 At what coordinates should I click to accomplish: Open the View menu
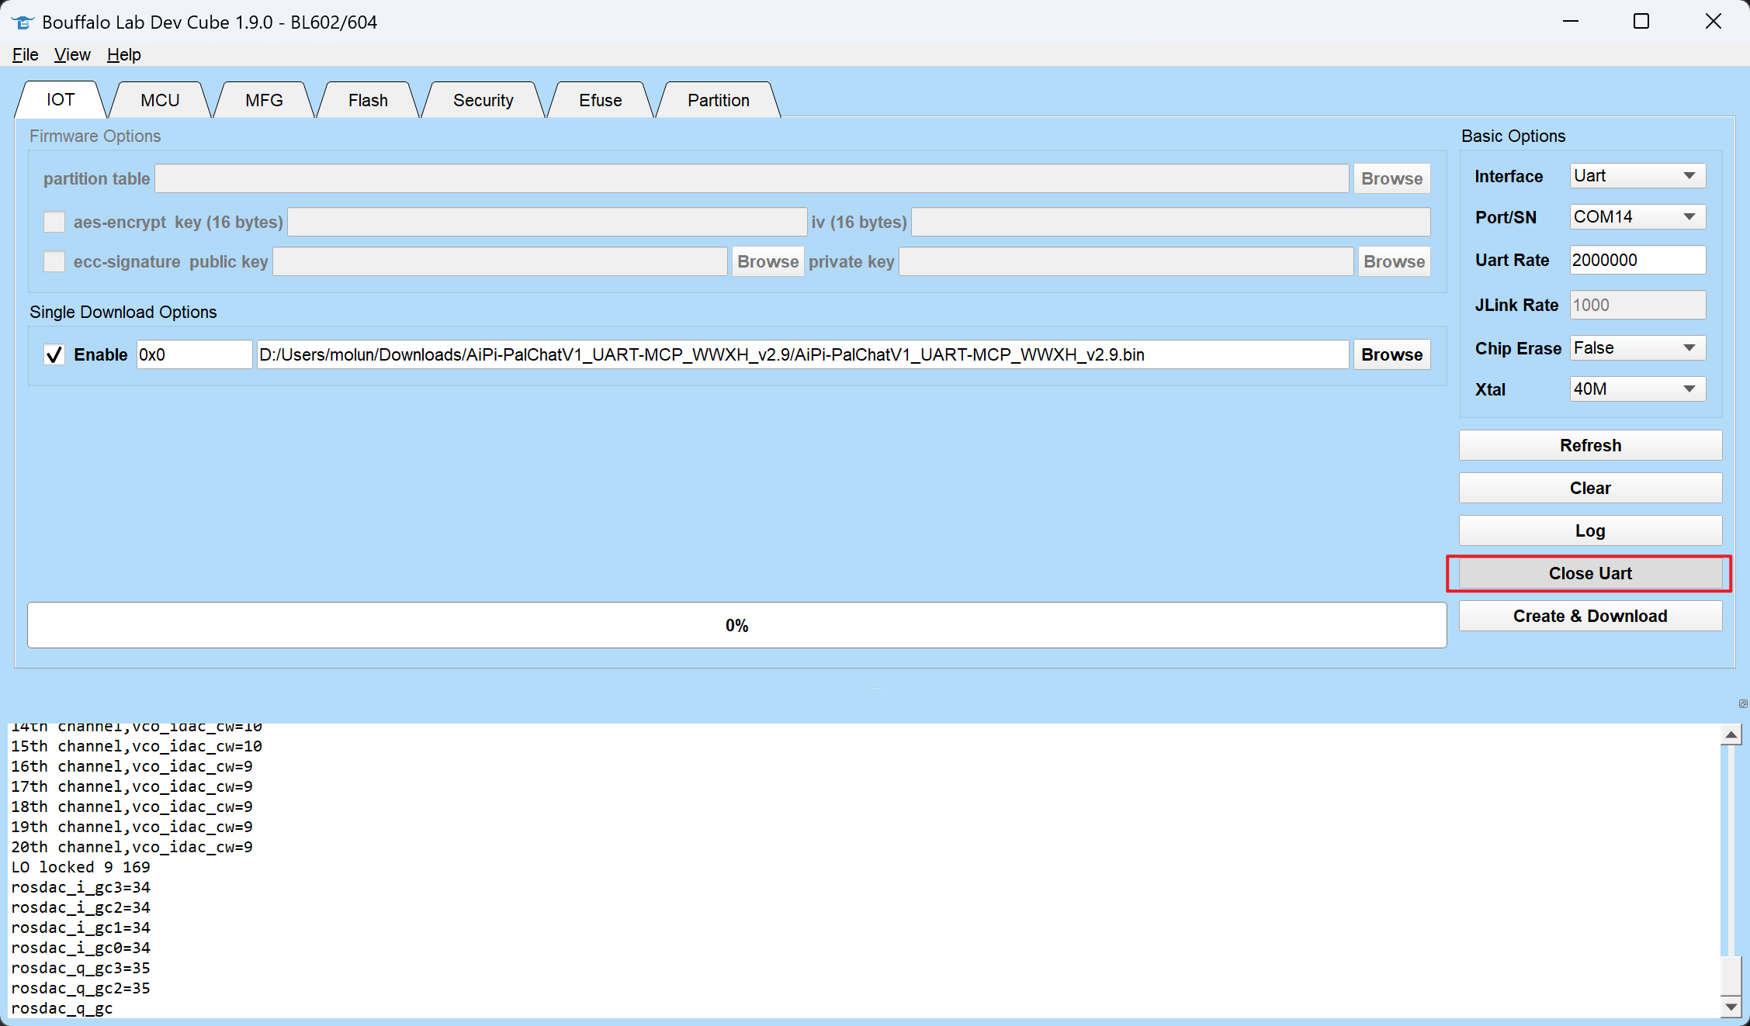(72, 54)
